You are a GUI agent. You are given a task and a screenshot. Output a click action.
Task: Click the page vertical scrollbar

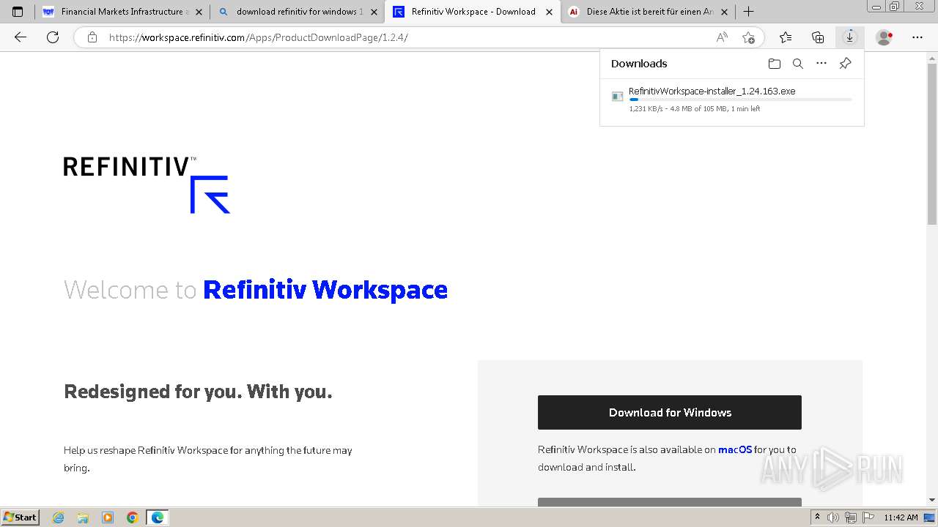[932, 143]
